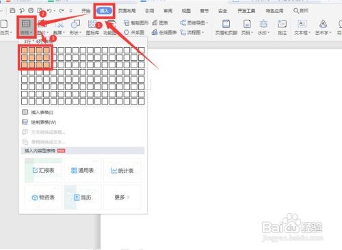Pick the 通用表 table template

[x=83, y=170]
